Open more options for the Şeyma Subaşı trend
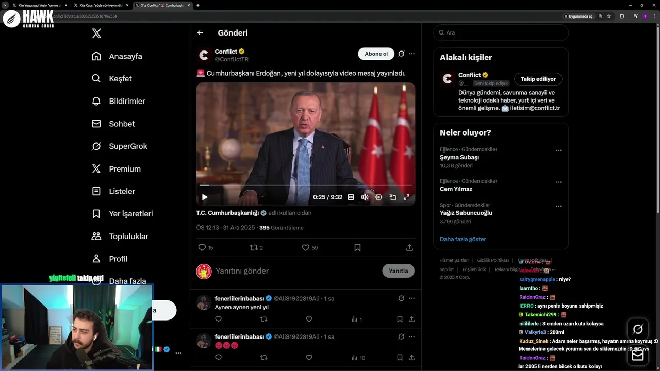Screen dimensions: 660x371 [x=558, y=150]
